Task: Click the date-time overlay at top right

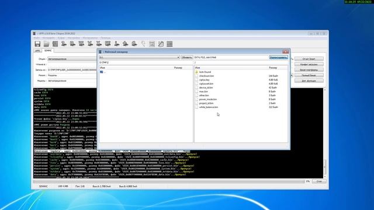Action: coord(358,2)
